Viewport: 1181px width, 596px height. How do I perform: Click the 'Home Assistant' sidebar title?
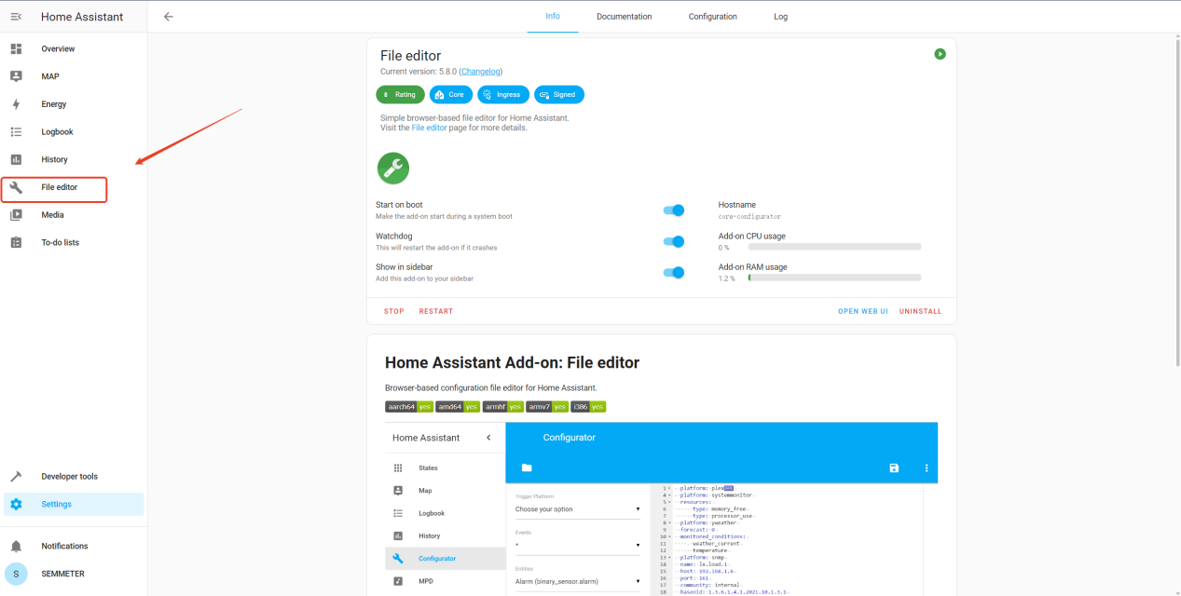click(x=82, y=17)
